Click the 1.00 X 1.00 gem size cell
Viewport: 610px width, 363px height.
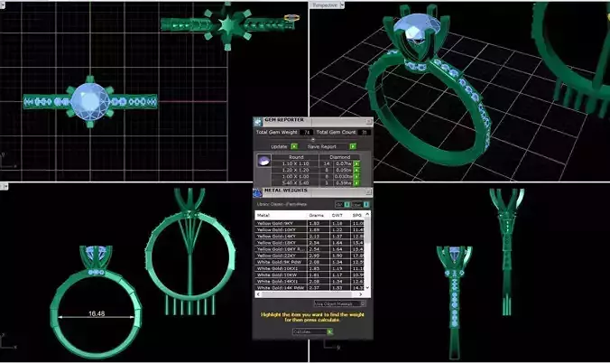295,176
